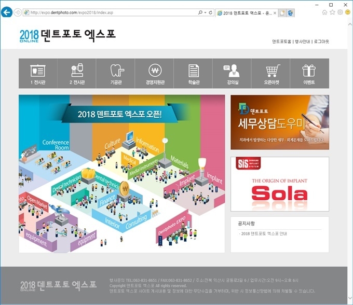Click the Finance booth on the expo map
Image resolution: width=353 pixels, height=305 pixels.
107,200
